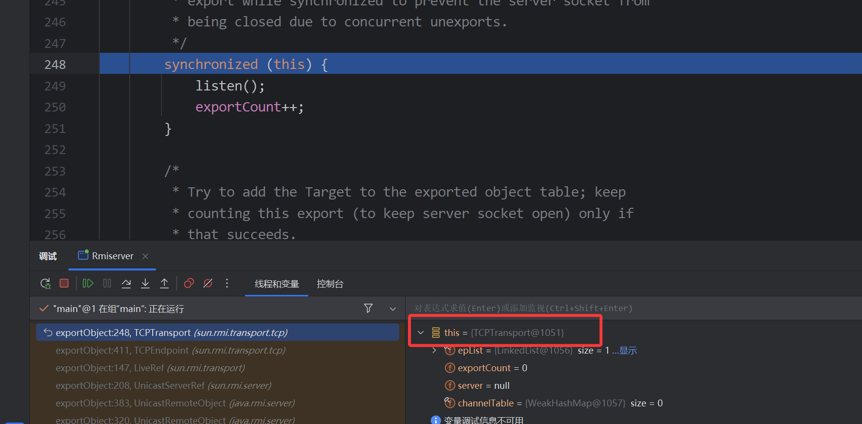Close the Rmiserver debug tab

[145, 256]
